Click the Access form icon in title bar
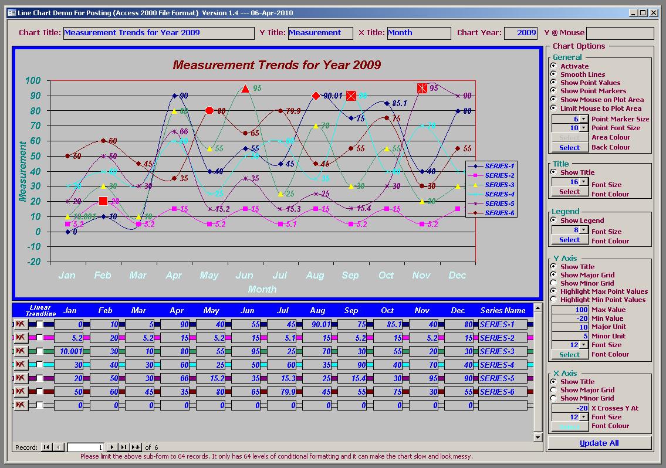The width and height of the screenshot is (666, 468). point(12,13)
